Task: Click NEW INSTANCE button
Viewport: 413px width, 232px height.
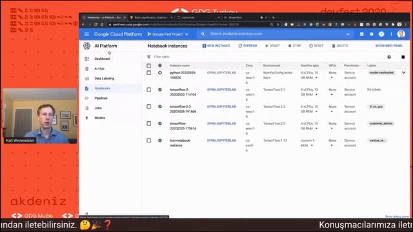Action: [x=216, y=46]
